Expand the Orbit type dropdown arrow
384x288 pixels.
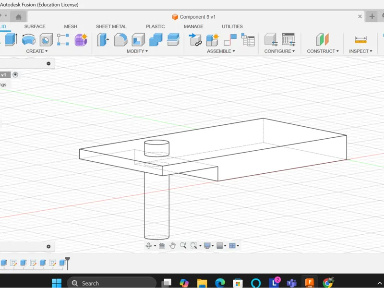click(x=155, y=246)
